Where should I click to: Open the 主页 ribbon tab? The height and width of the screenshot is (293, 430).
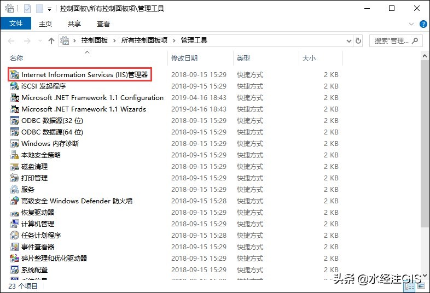click(45, 24)
